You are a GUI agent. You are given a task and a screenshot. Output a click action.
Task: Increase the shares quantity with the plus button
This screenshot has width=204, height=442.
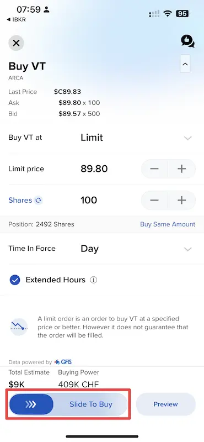[x=182, y=200]
